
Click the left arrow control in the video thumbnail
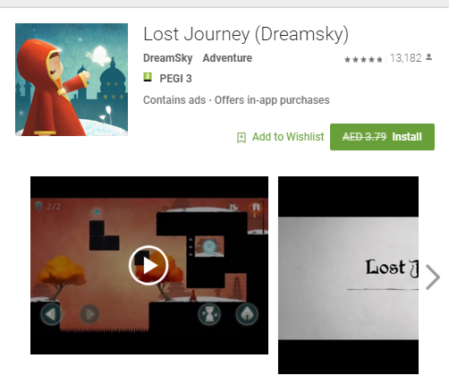click(x=51, y=314)
